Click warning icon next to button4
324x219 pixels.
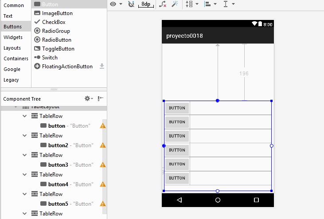(103, 184)
